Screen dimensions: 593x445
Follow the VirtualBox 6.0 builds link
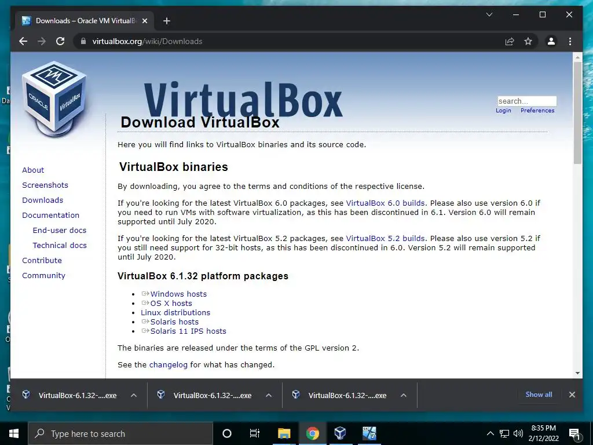pos(385,203)
